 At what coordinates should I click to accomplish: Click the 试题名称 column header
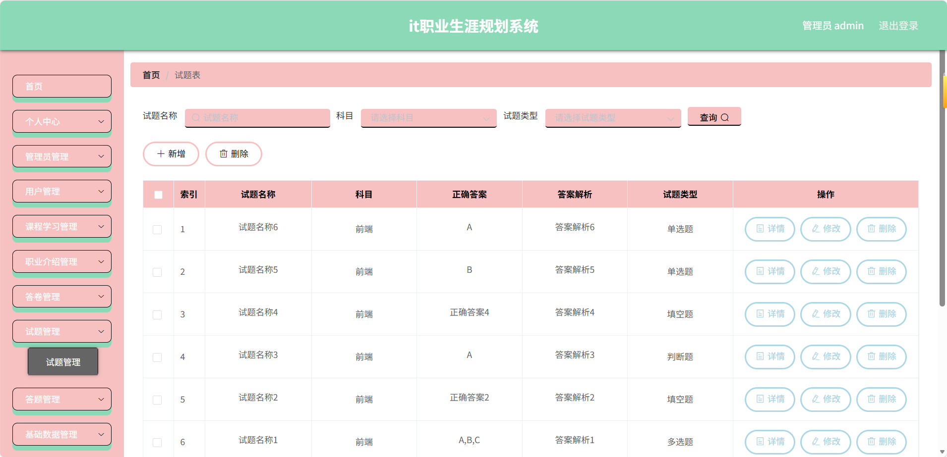(258, 194)
